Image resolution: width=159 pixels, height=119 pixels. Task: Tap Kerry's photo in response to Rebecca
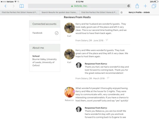tap(79, 109)
